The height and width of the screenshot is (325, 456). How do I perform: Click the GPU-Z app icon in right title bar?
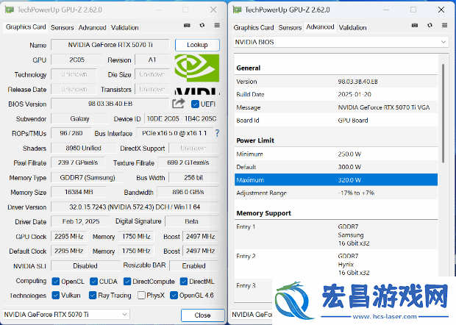tap(237, 10)
